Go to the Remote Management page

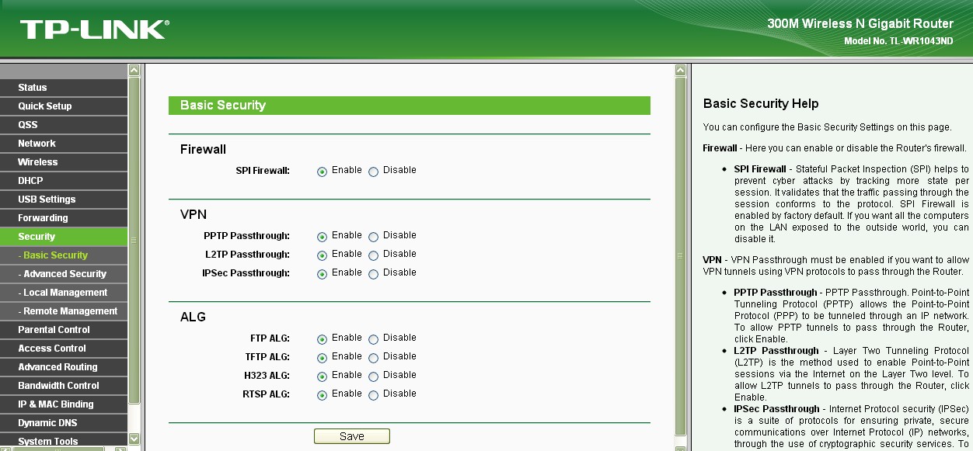[70, 311]
